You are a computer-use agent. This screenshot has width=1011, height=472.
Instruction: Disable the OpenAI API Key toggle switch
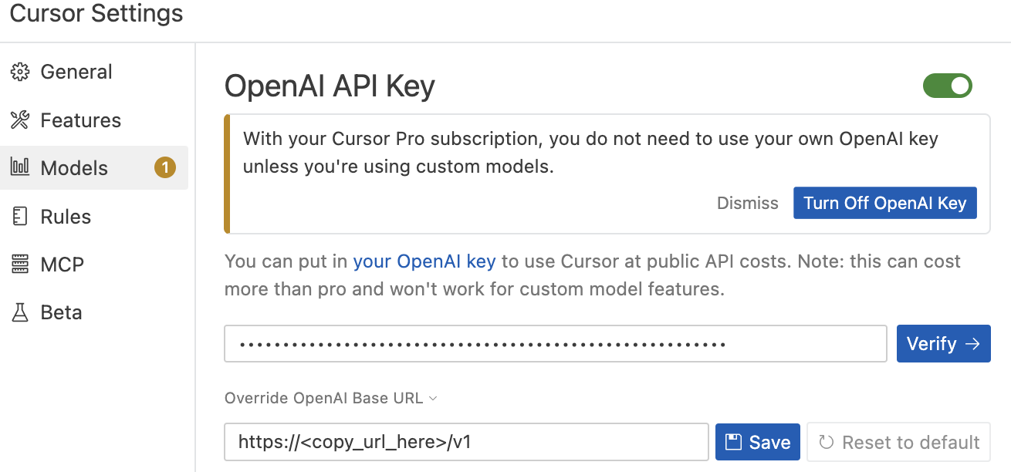point(948,86)
